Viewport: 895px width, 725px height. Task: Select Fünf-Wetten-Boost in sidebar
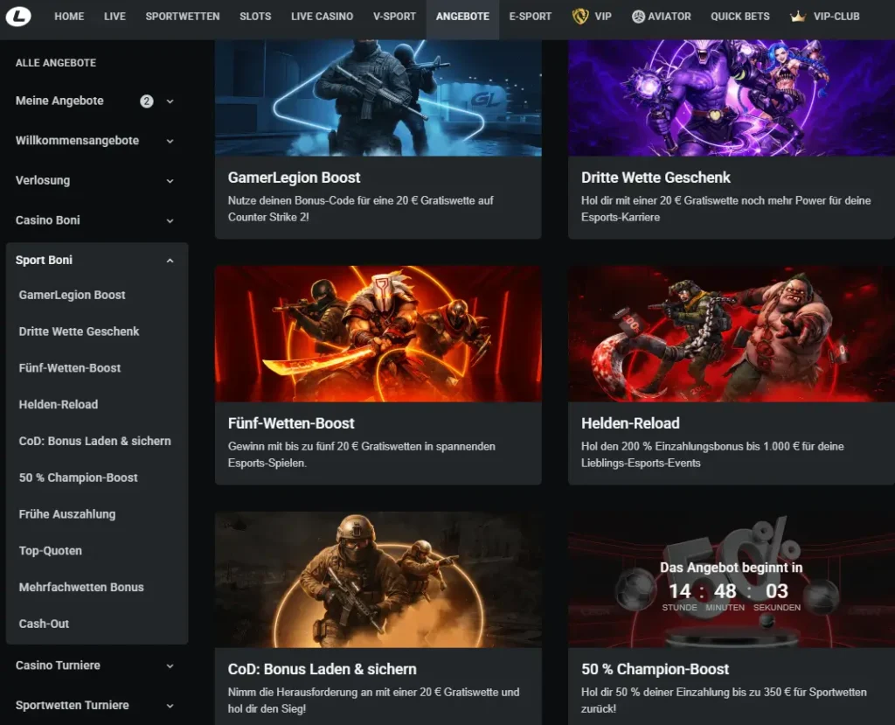70,368
